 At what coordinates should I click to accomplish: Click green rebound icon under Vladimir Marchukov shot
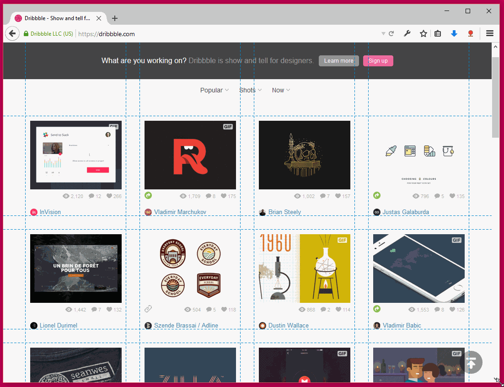tap(148, 195)
